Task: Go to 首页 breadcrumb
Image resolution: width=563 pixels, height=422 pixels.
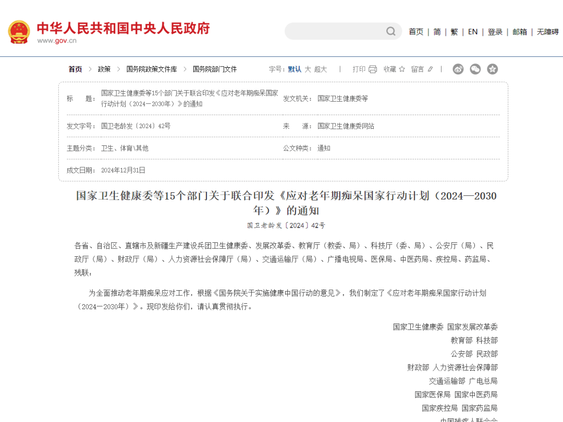Action: pos(76,69)
